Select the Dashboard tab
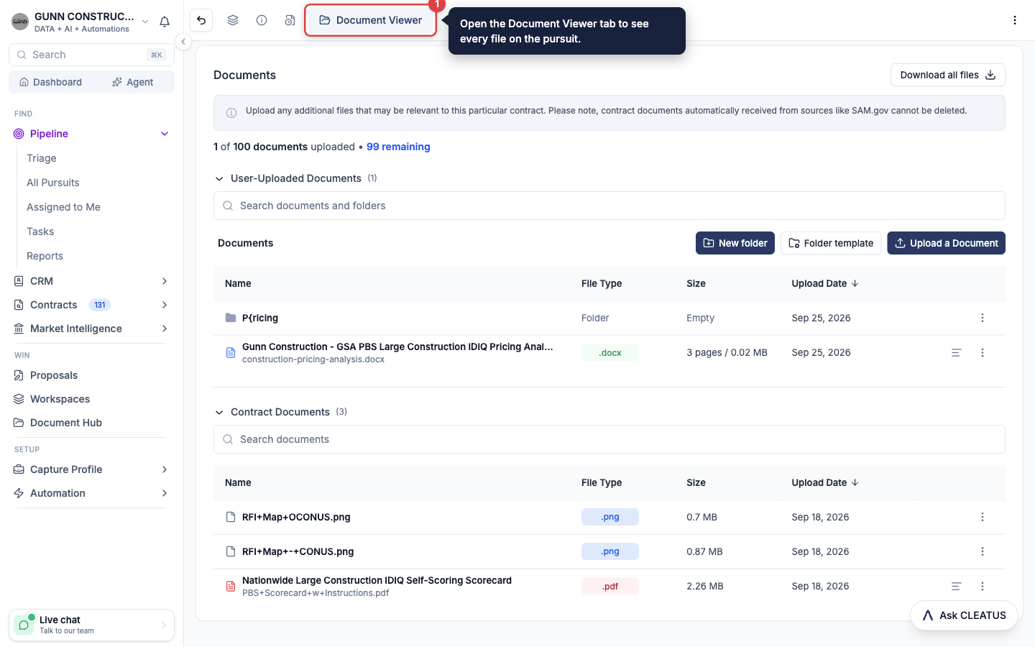Image resolution: width=1035 pixels, height=647 pixels. (x=50, y=82)
